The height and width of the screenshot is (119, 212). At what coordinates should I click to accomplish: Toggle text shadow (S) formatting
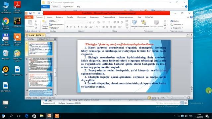tap(78, 27)
